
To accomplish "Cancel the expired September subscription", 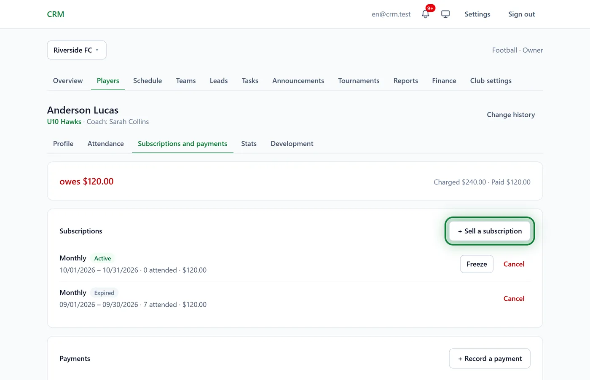I will [x=514, y=299].
